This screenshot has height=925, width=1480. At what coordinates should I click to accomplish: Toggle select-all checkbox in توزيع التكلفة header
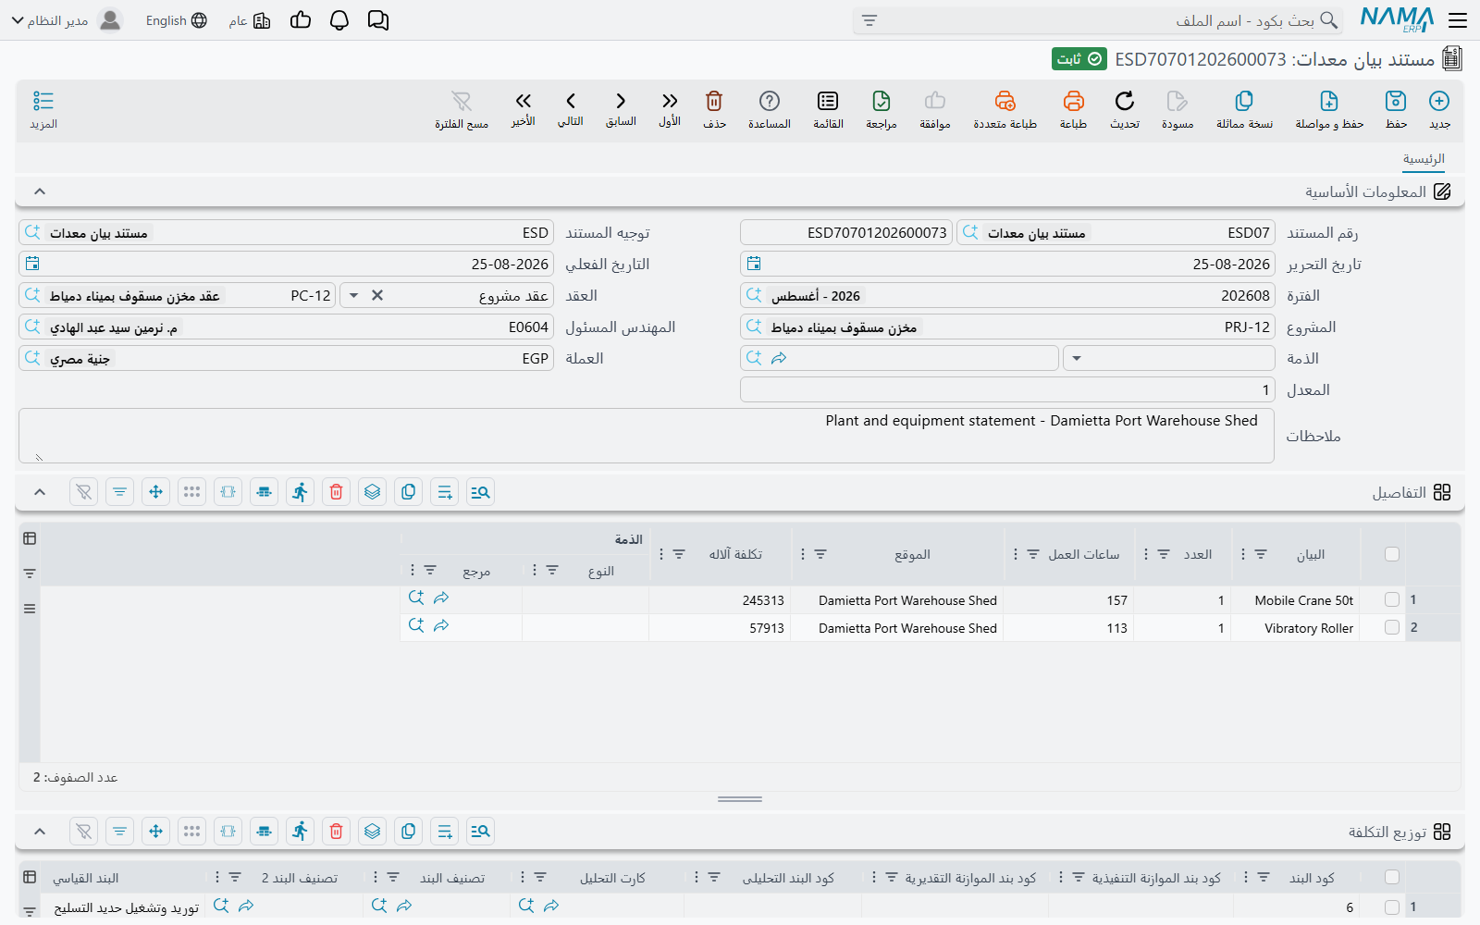click(1392, 877)
